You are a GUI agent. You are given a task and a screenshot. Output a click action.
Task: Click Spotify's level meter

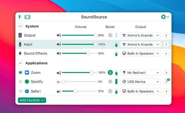116,82
